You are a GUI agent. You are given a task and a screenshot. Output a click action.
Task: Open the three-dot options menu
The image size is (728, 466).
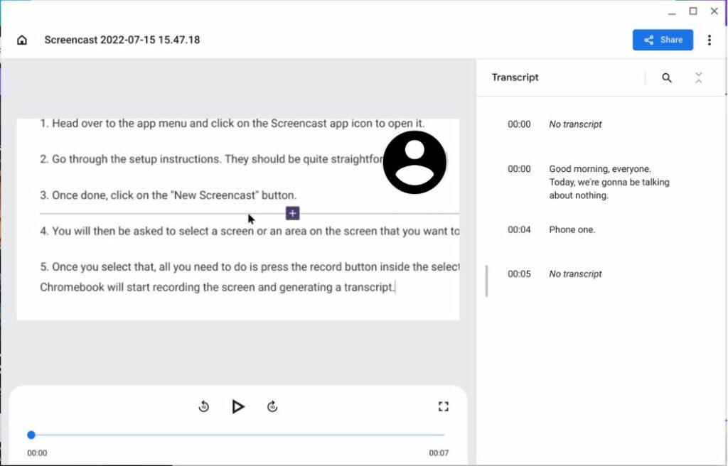click(x=710, y=40)
